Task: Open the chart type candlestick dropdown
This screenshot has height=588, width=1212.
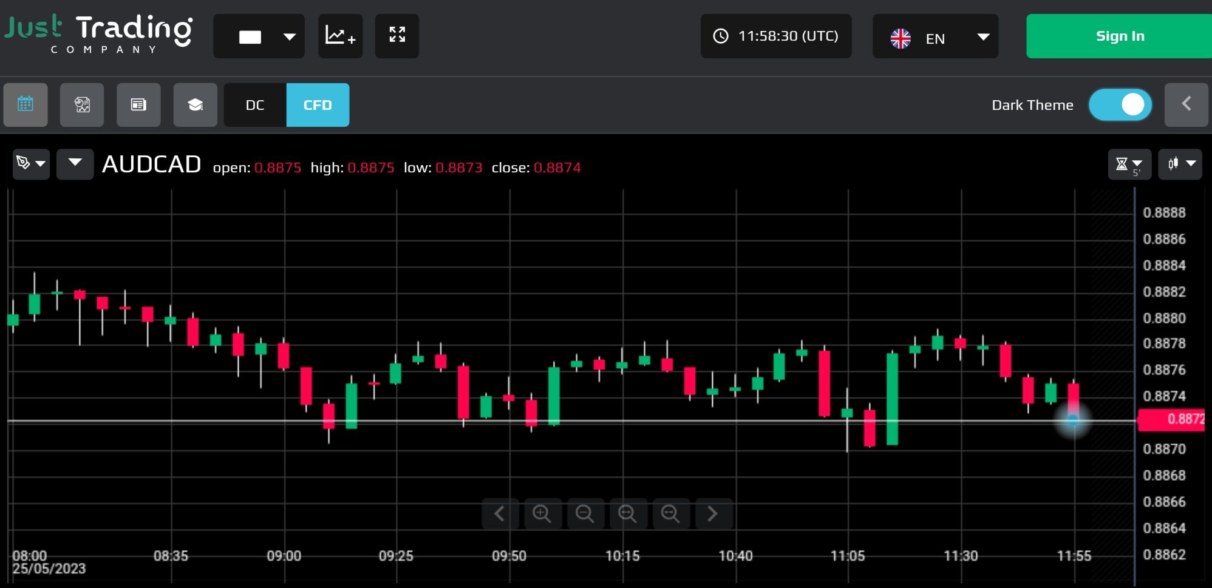Action: tap(1180, 164)
